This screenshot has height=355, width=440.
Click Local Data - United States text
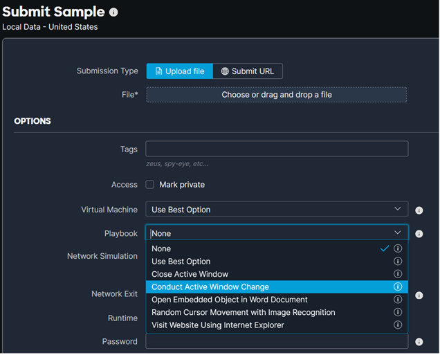point(50,27)
